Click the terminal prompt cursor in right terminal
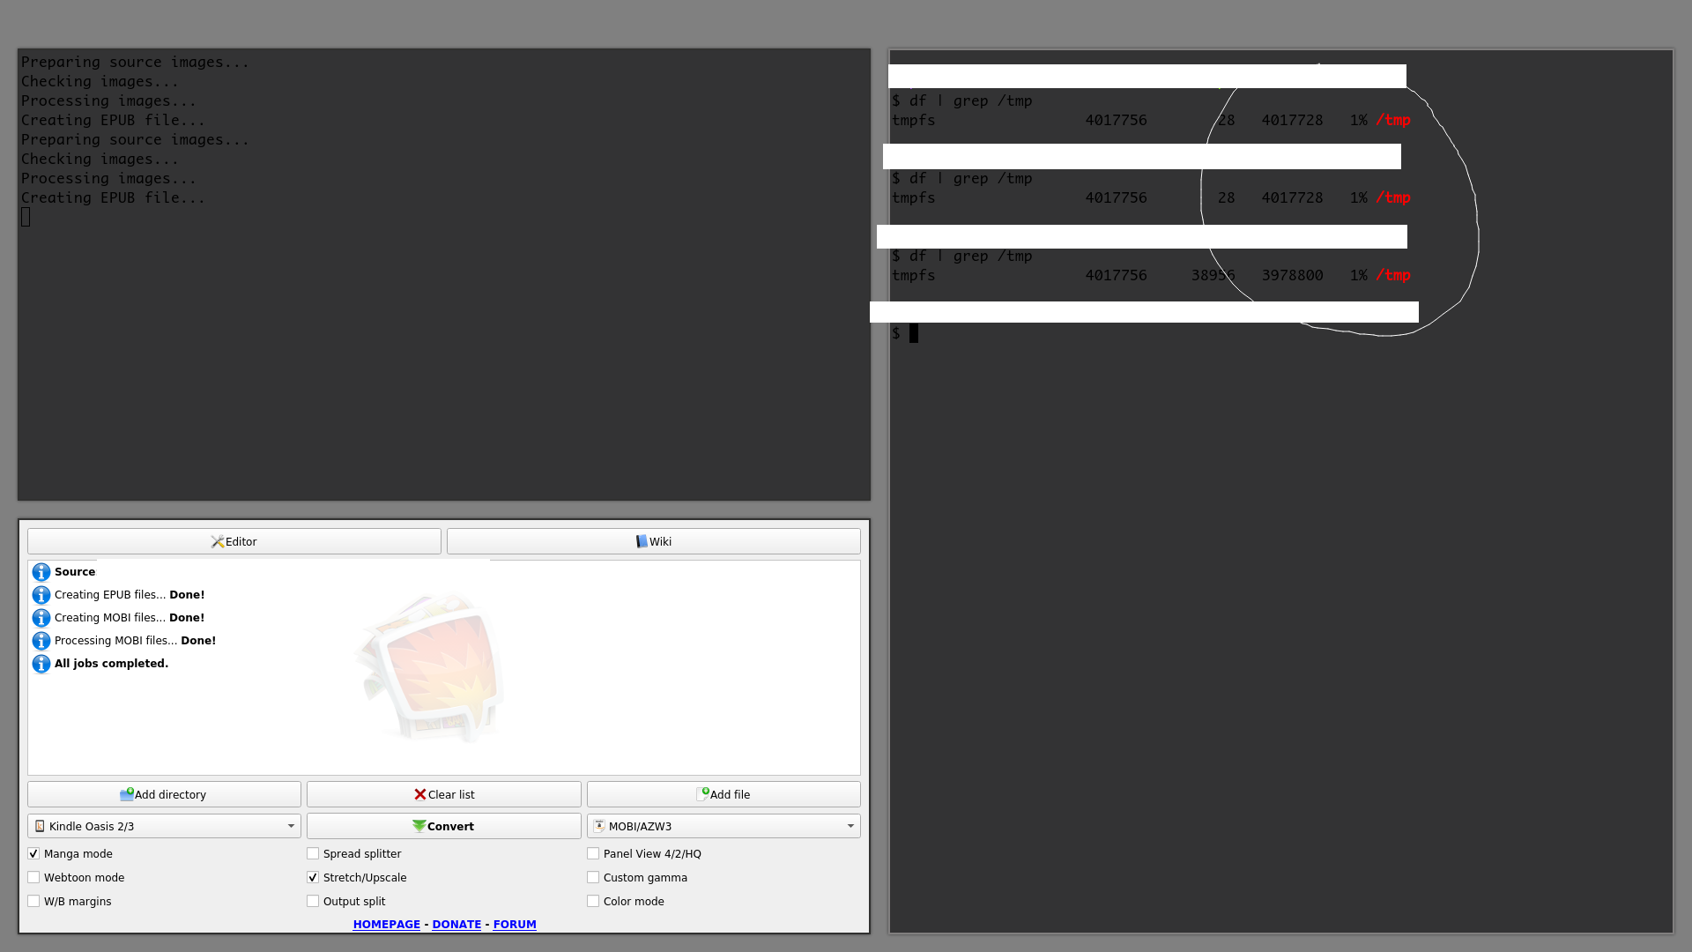Image resolution: width=1692 pixels, height=952 pixels. click(914, 333)
